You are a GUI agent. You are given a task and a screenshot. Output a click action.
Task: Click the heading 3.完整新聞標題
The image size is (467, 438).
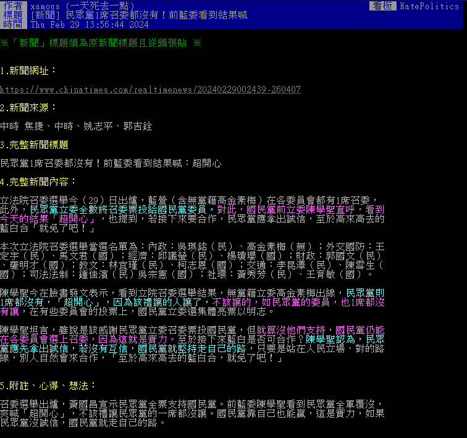pos(34,145)
